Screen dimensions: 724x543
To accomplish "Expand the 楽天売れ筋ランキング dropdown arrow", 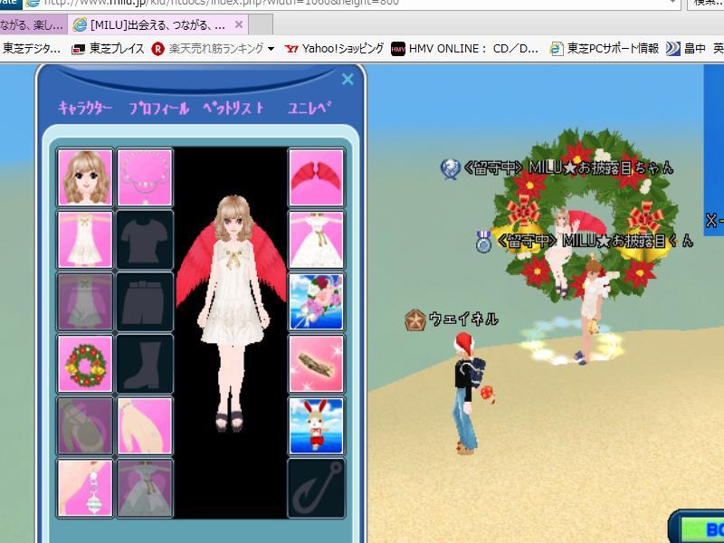I will [x=271, y=49].
